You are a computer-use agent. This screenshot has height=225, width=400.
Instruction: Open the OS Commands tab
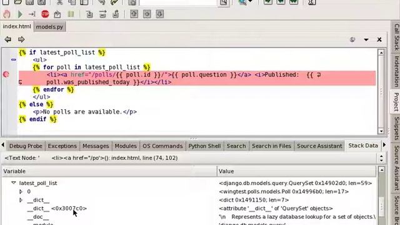click(162, 146)
